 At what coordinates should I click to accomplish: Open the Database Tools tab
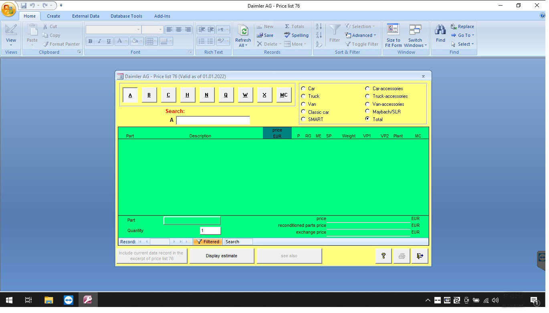[126, 16]
